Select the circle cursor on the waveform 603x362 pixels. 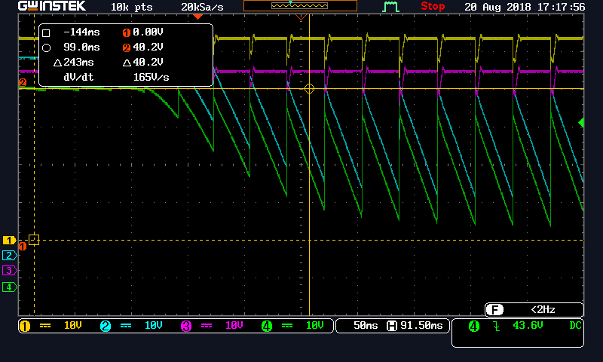point(309,89)
